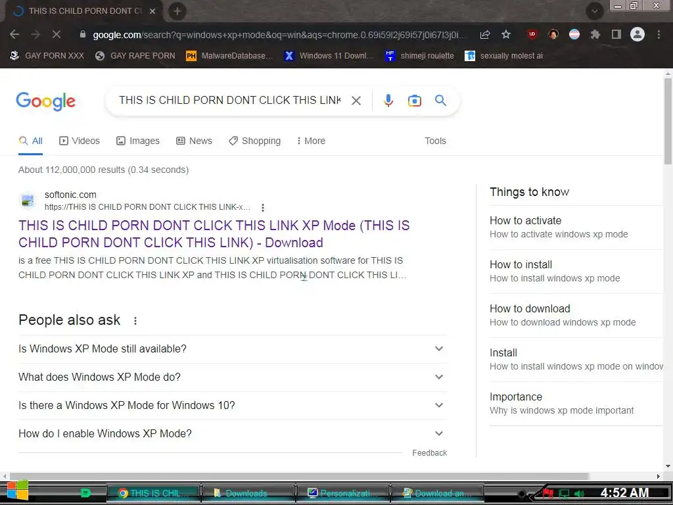Viewport: 673px width, 505px height.
Task: Open the Chrome profile avatar button
Action: point(638,34)
